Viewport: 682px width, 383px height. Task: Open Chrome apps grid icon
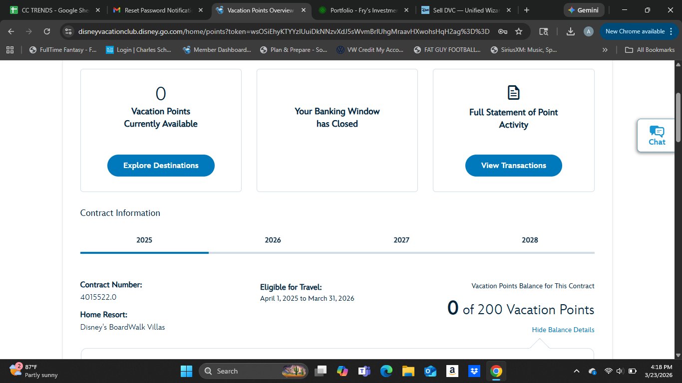click(10, 50)
